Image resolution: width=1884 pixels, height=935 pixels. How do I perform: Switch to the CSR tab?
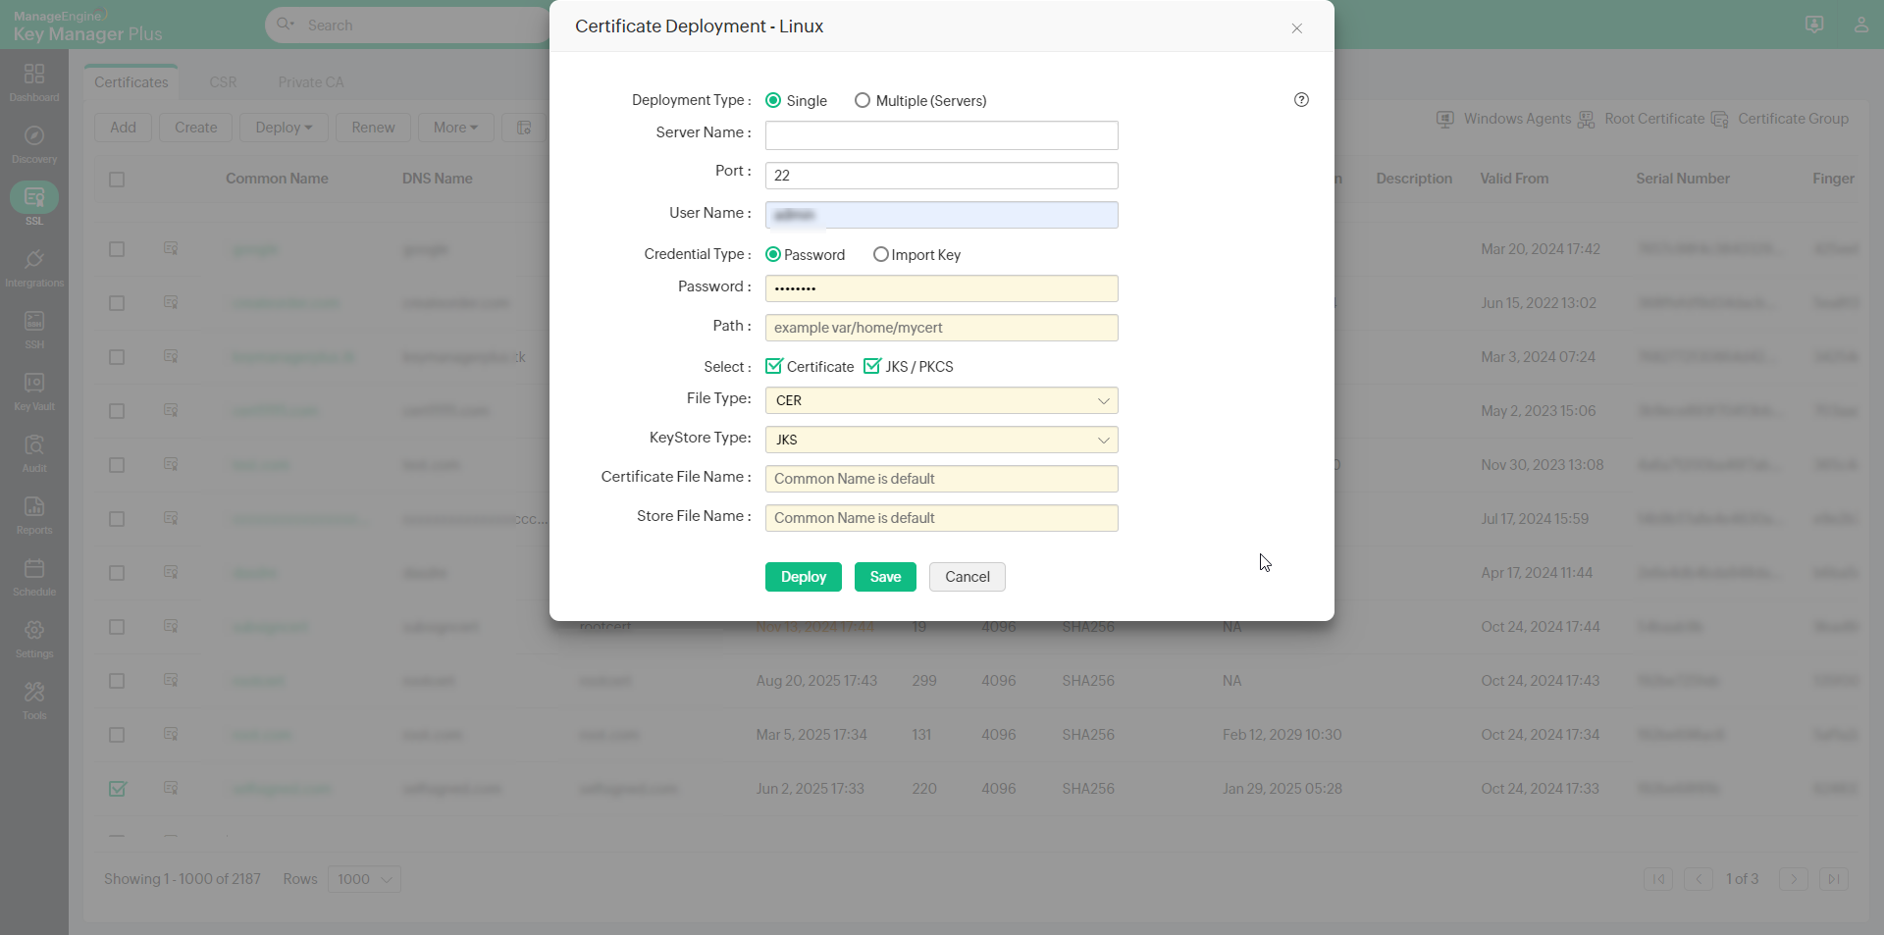224,82
